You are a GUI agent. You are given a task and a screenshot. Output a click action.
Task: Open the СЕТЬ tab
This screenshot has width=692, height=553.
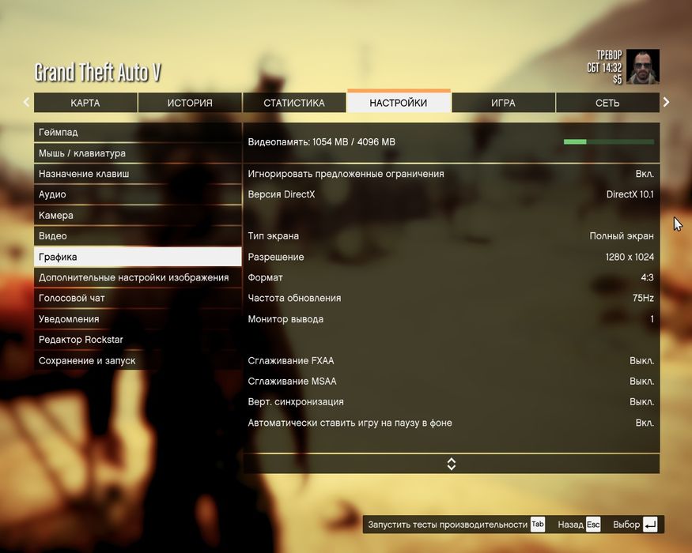[x=607, y=103]
